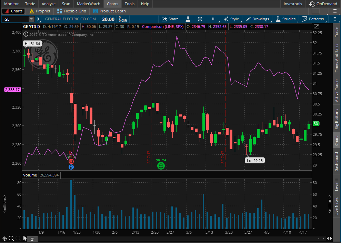Viewport: 341px width, 243px height.
Task: Open the Studies menu
Action: [286, 19]
